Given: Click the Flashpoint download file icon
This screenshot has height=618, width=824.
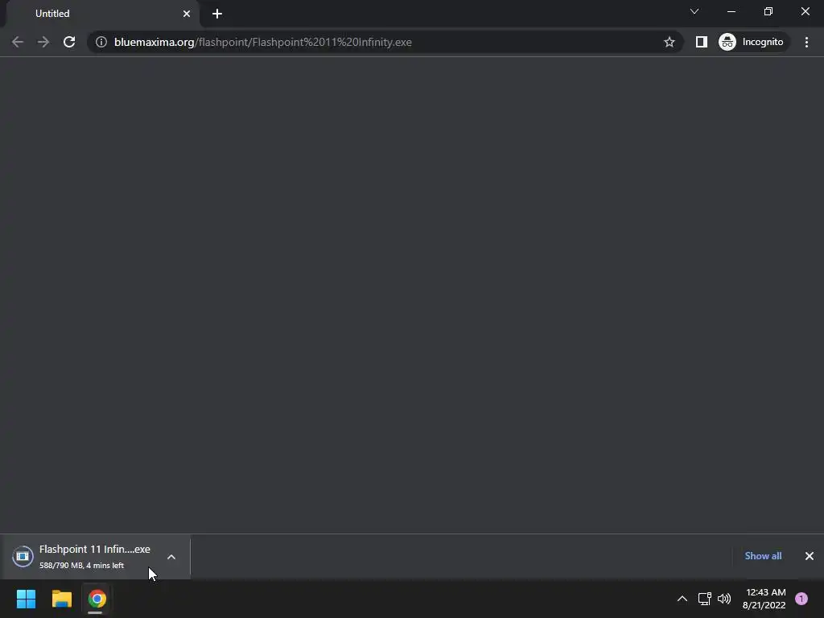Looking at the screenshot, I should pyautogui.click(x=23, y=557).
